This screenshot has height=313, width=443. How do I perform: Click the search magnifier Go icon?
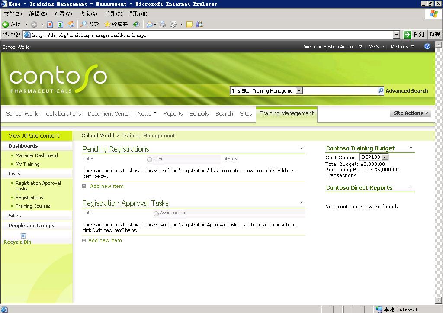pos(381,91)
